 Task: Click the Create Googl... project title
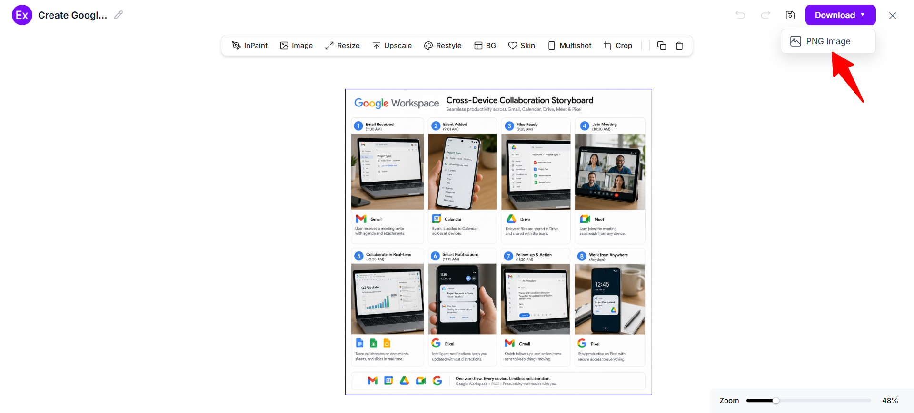pos(72,15)
